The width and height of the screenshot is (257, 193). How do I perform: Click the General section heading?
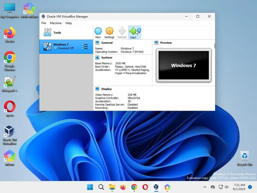(x=107, y=43)
